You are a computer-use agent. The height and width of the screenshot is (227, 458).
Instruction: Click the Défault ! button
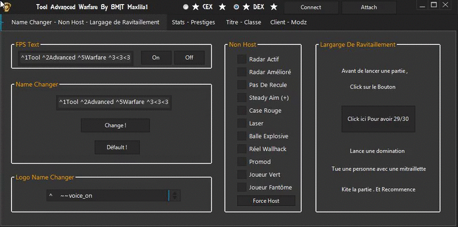tap(117, 147)
